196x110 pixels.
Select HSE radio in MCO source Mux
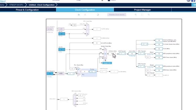click(75, 101)
